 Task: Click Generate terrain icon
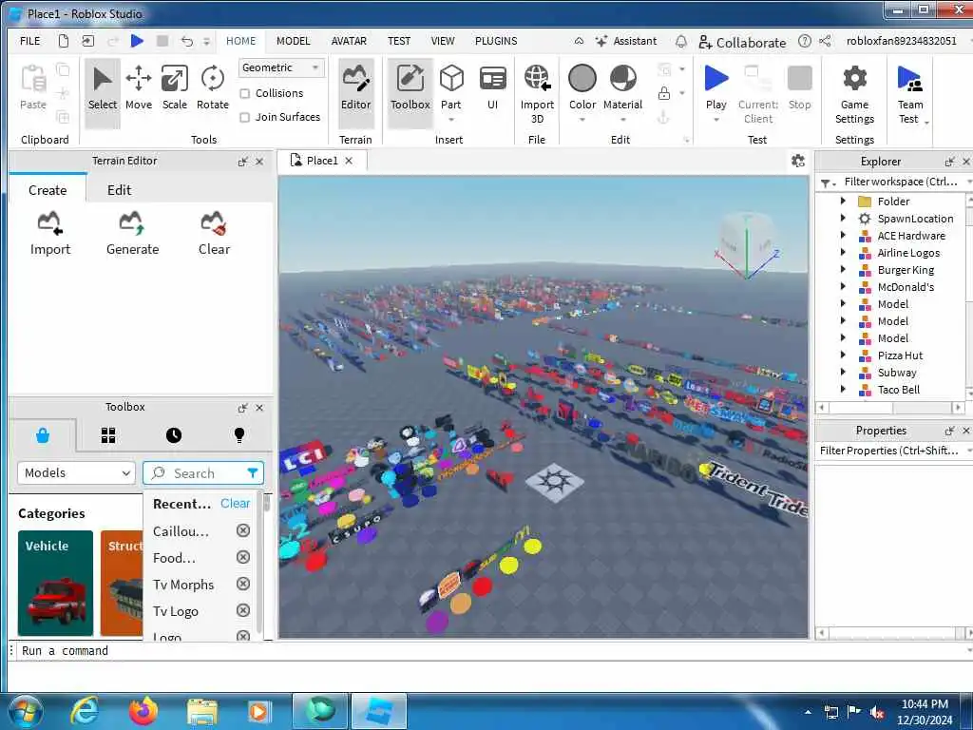(x=132, y=234)
